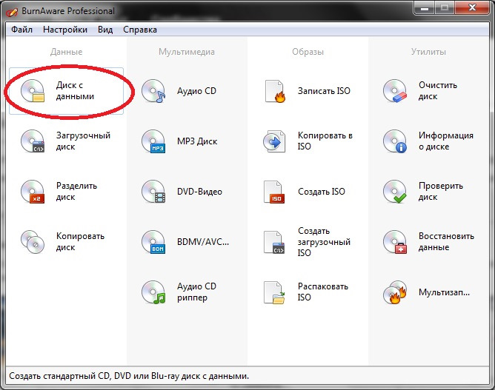Open the Загрузочный диск icon
The width and height of the screenshot is (495, 390).
[x=33, y=141]
